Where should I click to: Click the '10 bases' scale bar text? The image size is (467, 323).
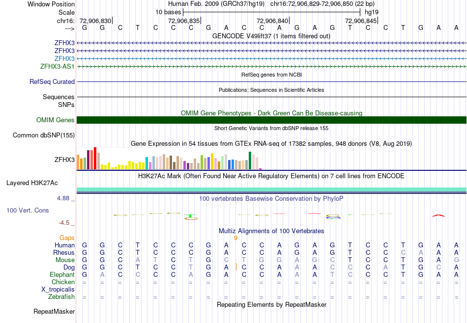coord(168,12)
